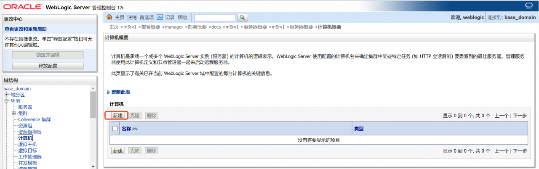Open 首选项 in the top toolbar

(147, 17)
